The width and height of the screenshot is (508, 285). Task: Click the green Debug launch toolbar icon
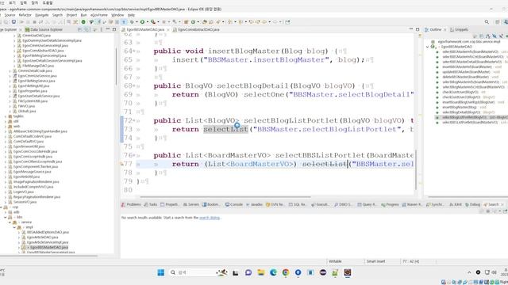[x=133, y=22]
